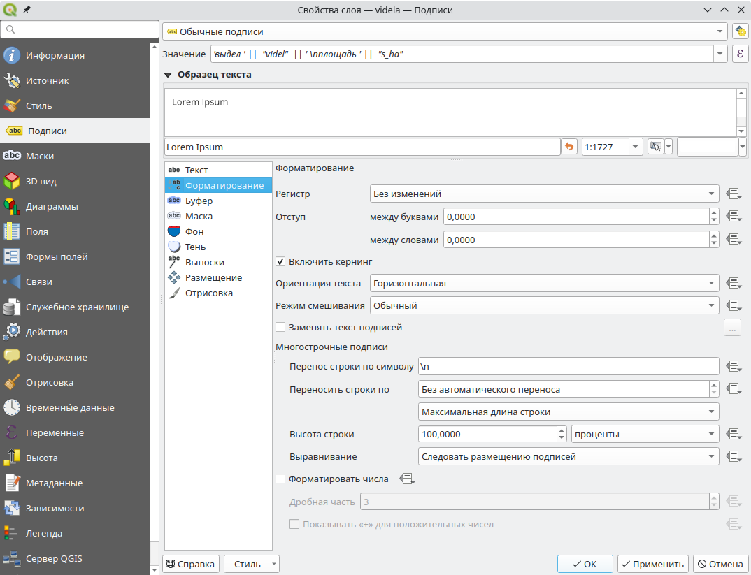Enable the Заменять текст подписей checkbox
The height and width of the screenshot is (575, 751).
pos(280,327)
